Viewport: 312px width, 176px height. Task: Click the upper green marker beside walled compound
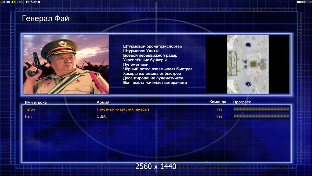pyautogui.click(x=238, y=59)
